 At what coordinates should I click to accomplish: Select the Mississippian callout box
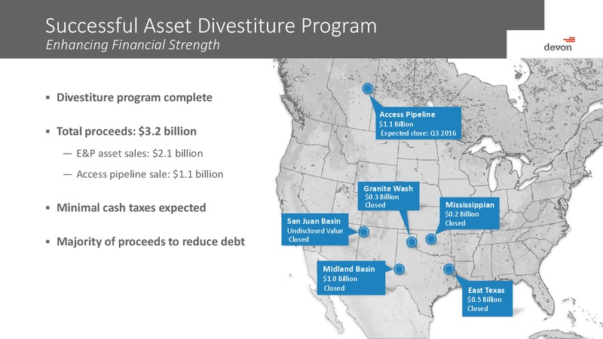tap(469, 214)
